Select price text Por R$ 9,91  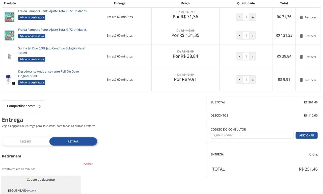[x=185, y=79]
